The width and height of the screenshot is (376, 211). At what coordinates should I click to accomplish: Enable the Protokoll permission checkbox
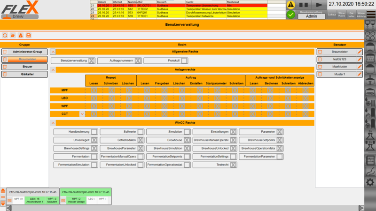[184, 60]
